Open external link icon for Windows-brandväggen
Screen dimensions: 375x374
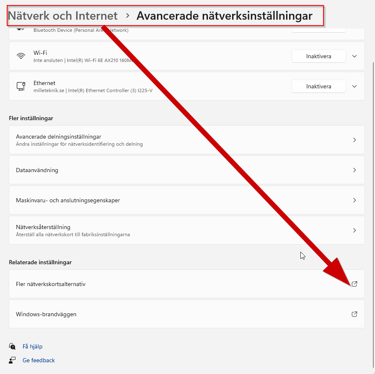pyautogui.click(x=354, y=314)
